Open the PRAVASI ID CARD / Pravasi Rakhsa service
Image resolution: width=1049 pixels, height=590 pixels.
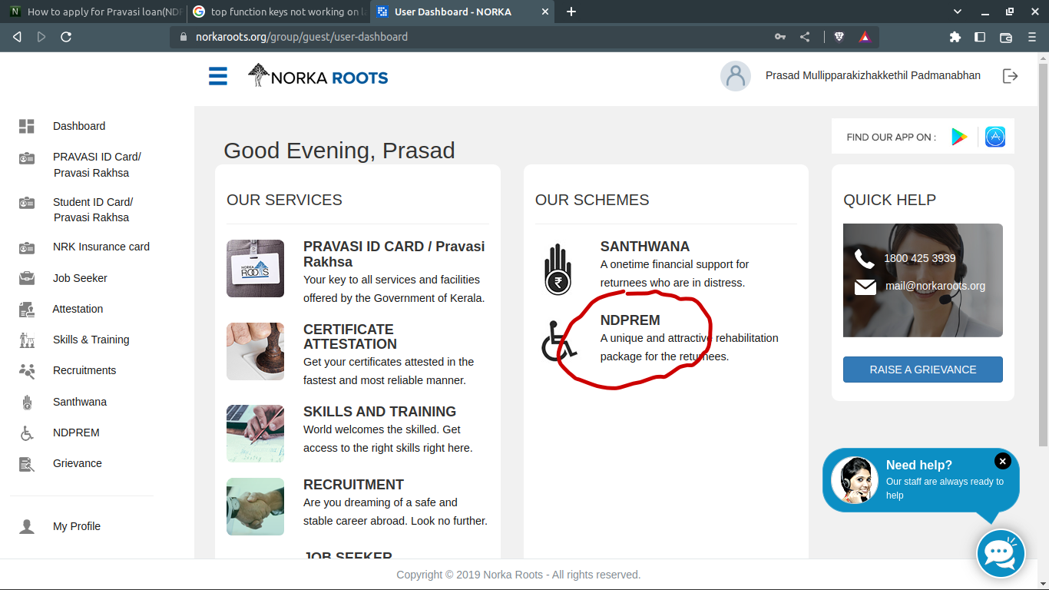(394, 254)
